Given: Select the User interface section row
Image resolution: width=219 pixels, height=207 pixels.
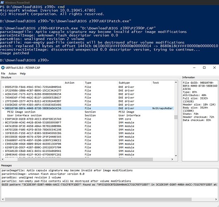Looking at the screenshot, I should [x=88, y=116].
